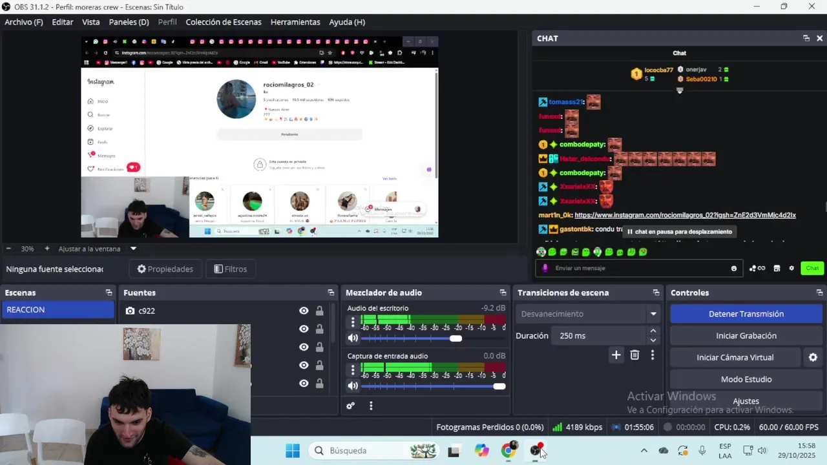Open the Windows Start menu

coord(292,450)
